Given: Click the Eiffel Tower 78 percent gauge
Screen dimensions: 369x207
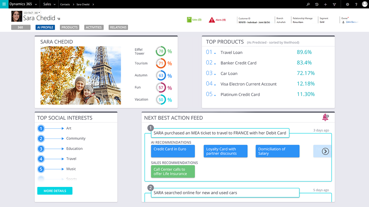Looking at the screenshot, I should click(x=161, y=51).
